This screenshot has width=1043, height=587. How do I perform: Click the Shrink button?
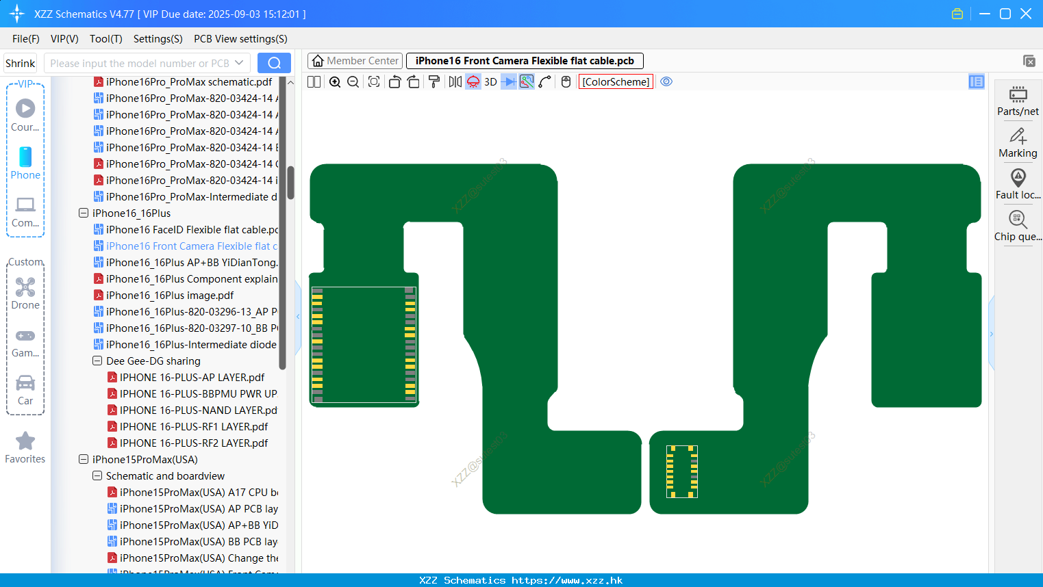point(21,63)
